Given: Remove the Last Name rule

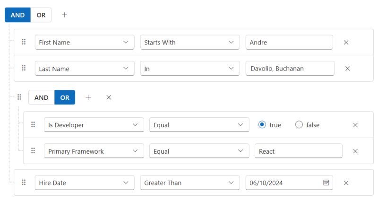Looking at the screenshot, I should pos(347,69).
